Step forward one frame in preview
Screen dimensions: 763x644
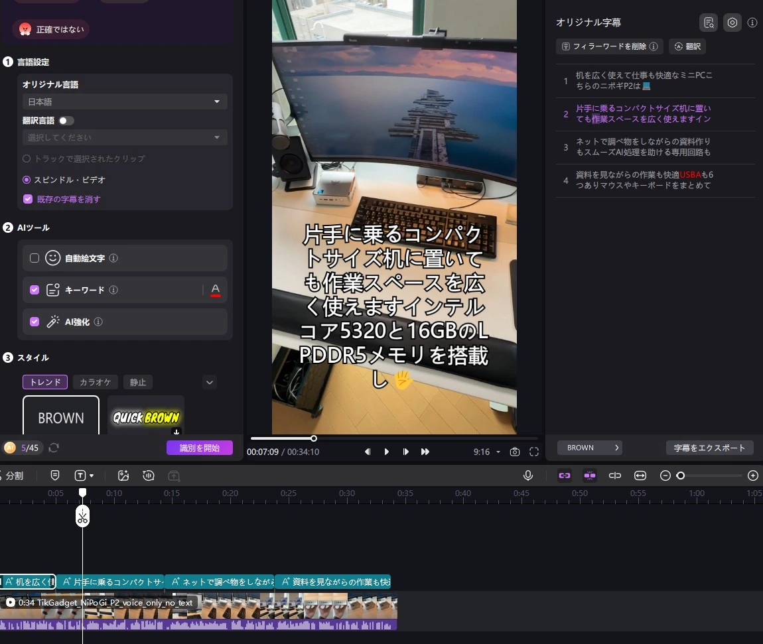[405, 452]
